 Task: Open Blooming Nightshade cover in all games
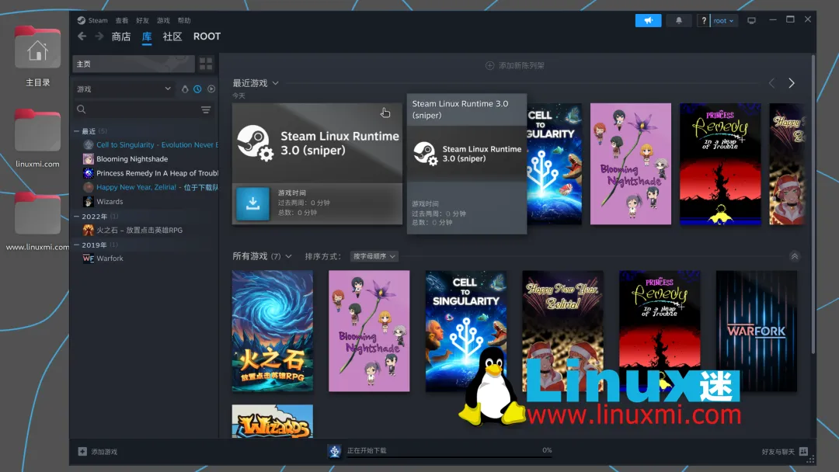click(x=369, y=331)
